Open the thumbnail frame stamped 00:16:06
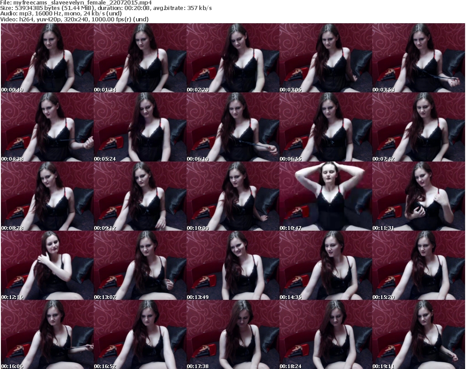 [47, 334]
